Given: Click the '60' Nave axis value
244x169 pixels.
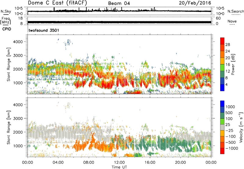Looking at the screenshot, I should (218, 18).
